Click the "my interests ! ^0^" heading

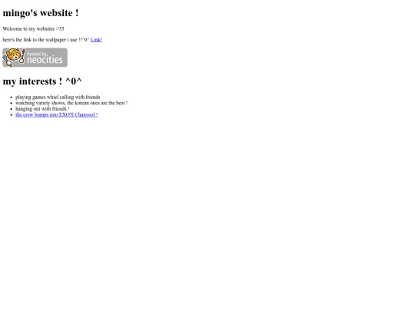[x=42, y=81]
